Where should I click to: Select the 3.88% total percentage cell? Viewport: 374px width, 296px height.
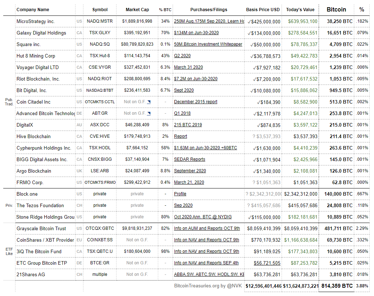click(x=362, y=286)
